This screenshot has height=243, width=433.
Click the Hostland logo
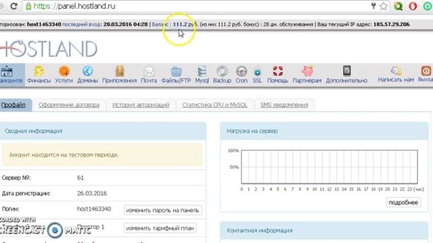48,49
